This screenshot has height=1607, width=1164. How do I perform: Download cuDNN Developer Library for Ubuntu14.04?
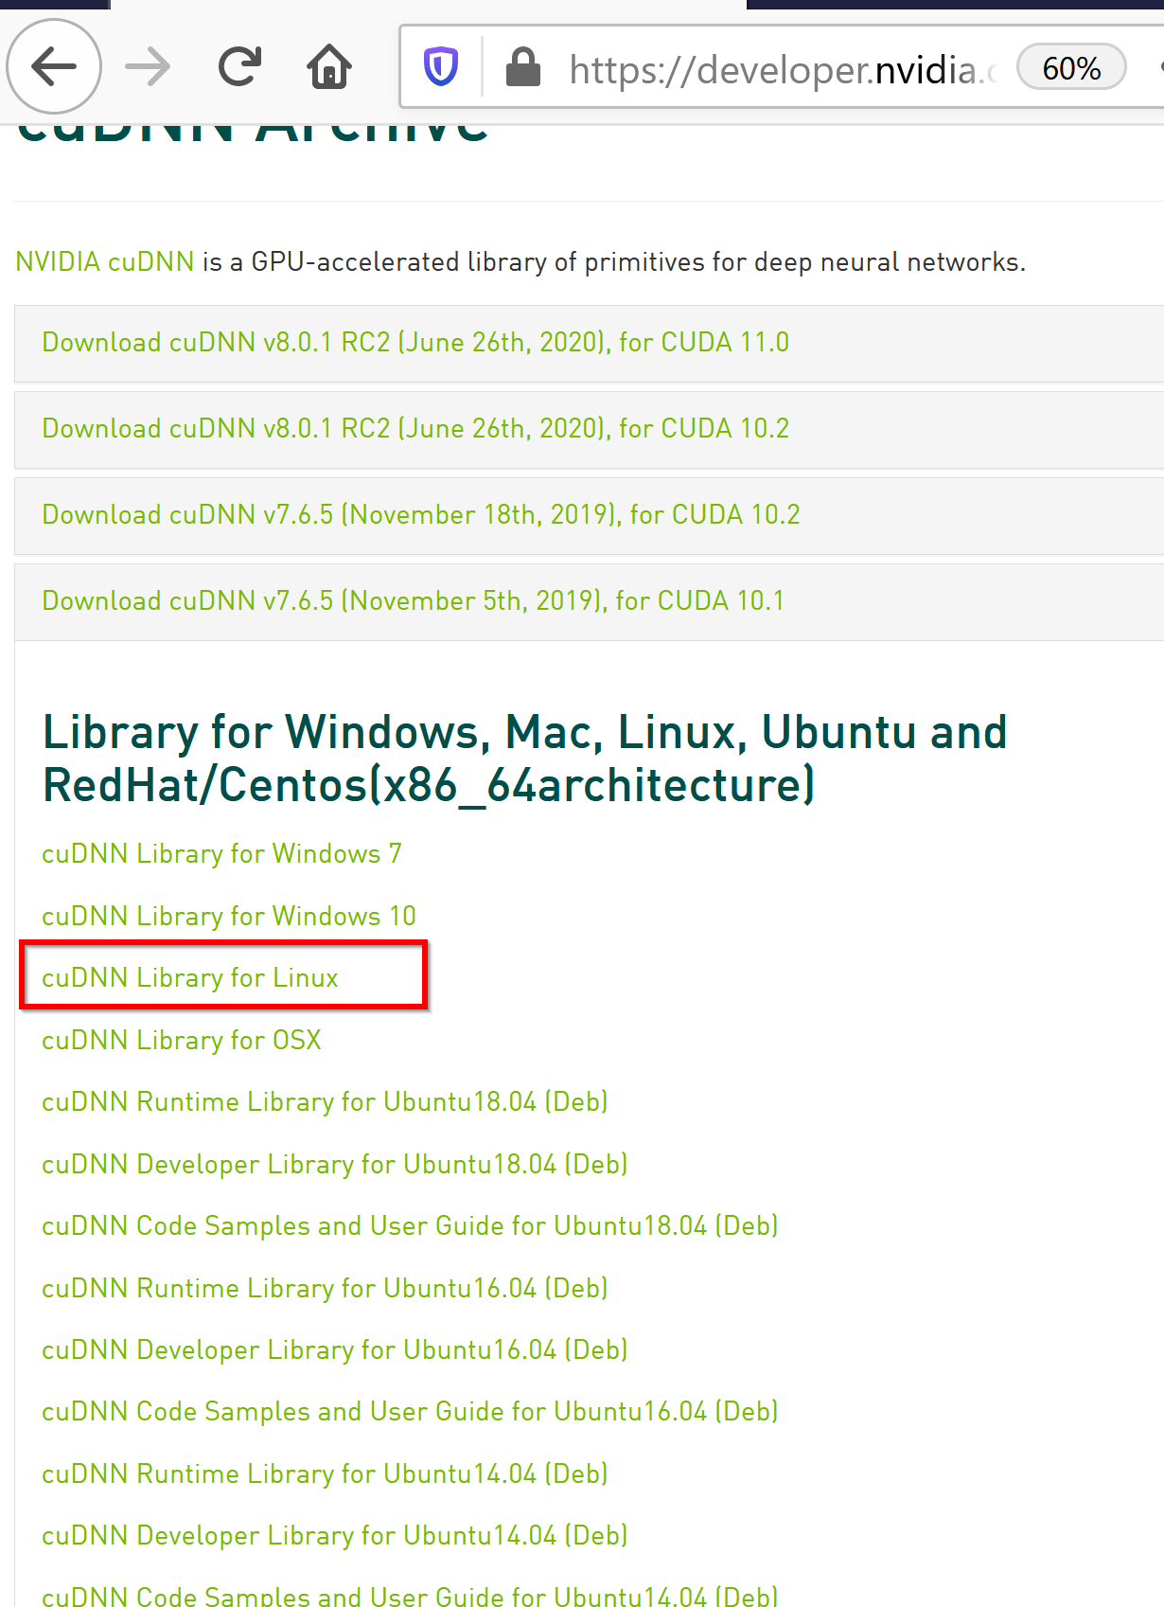pos(335,1535)
